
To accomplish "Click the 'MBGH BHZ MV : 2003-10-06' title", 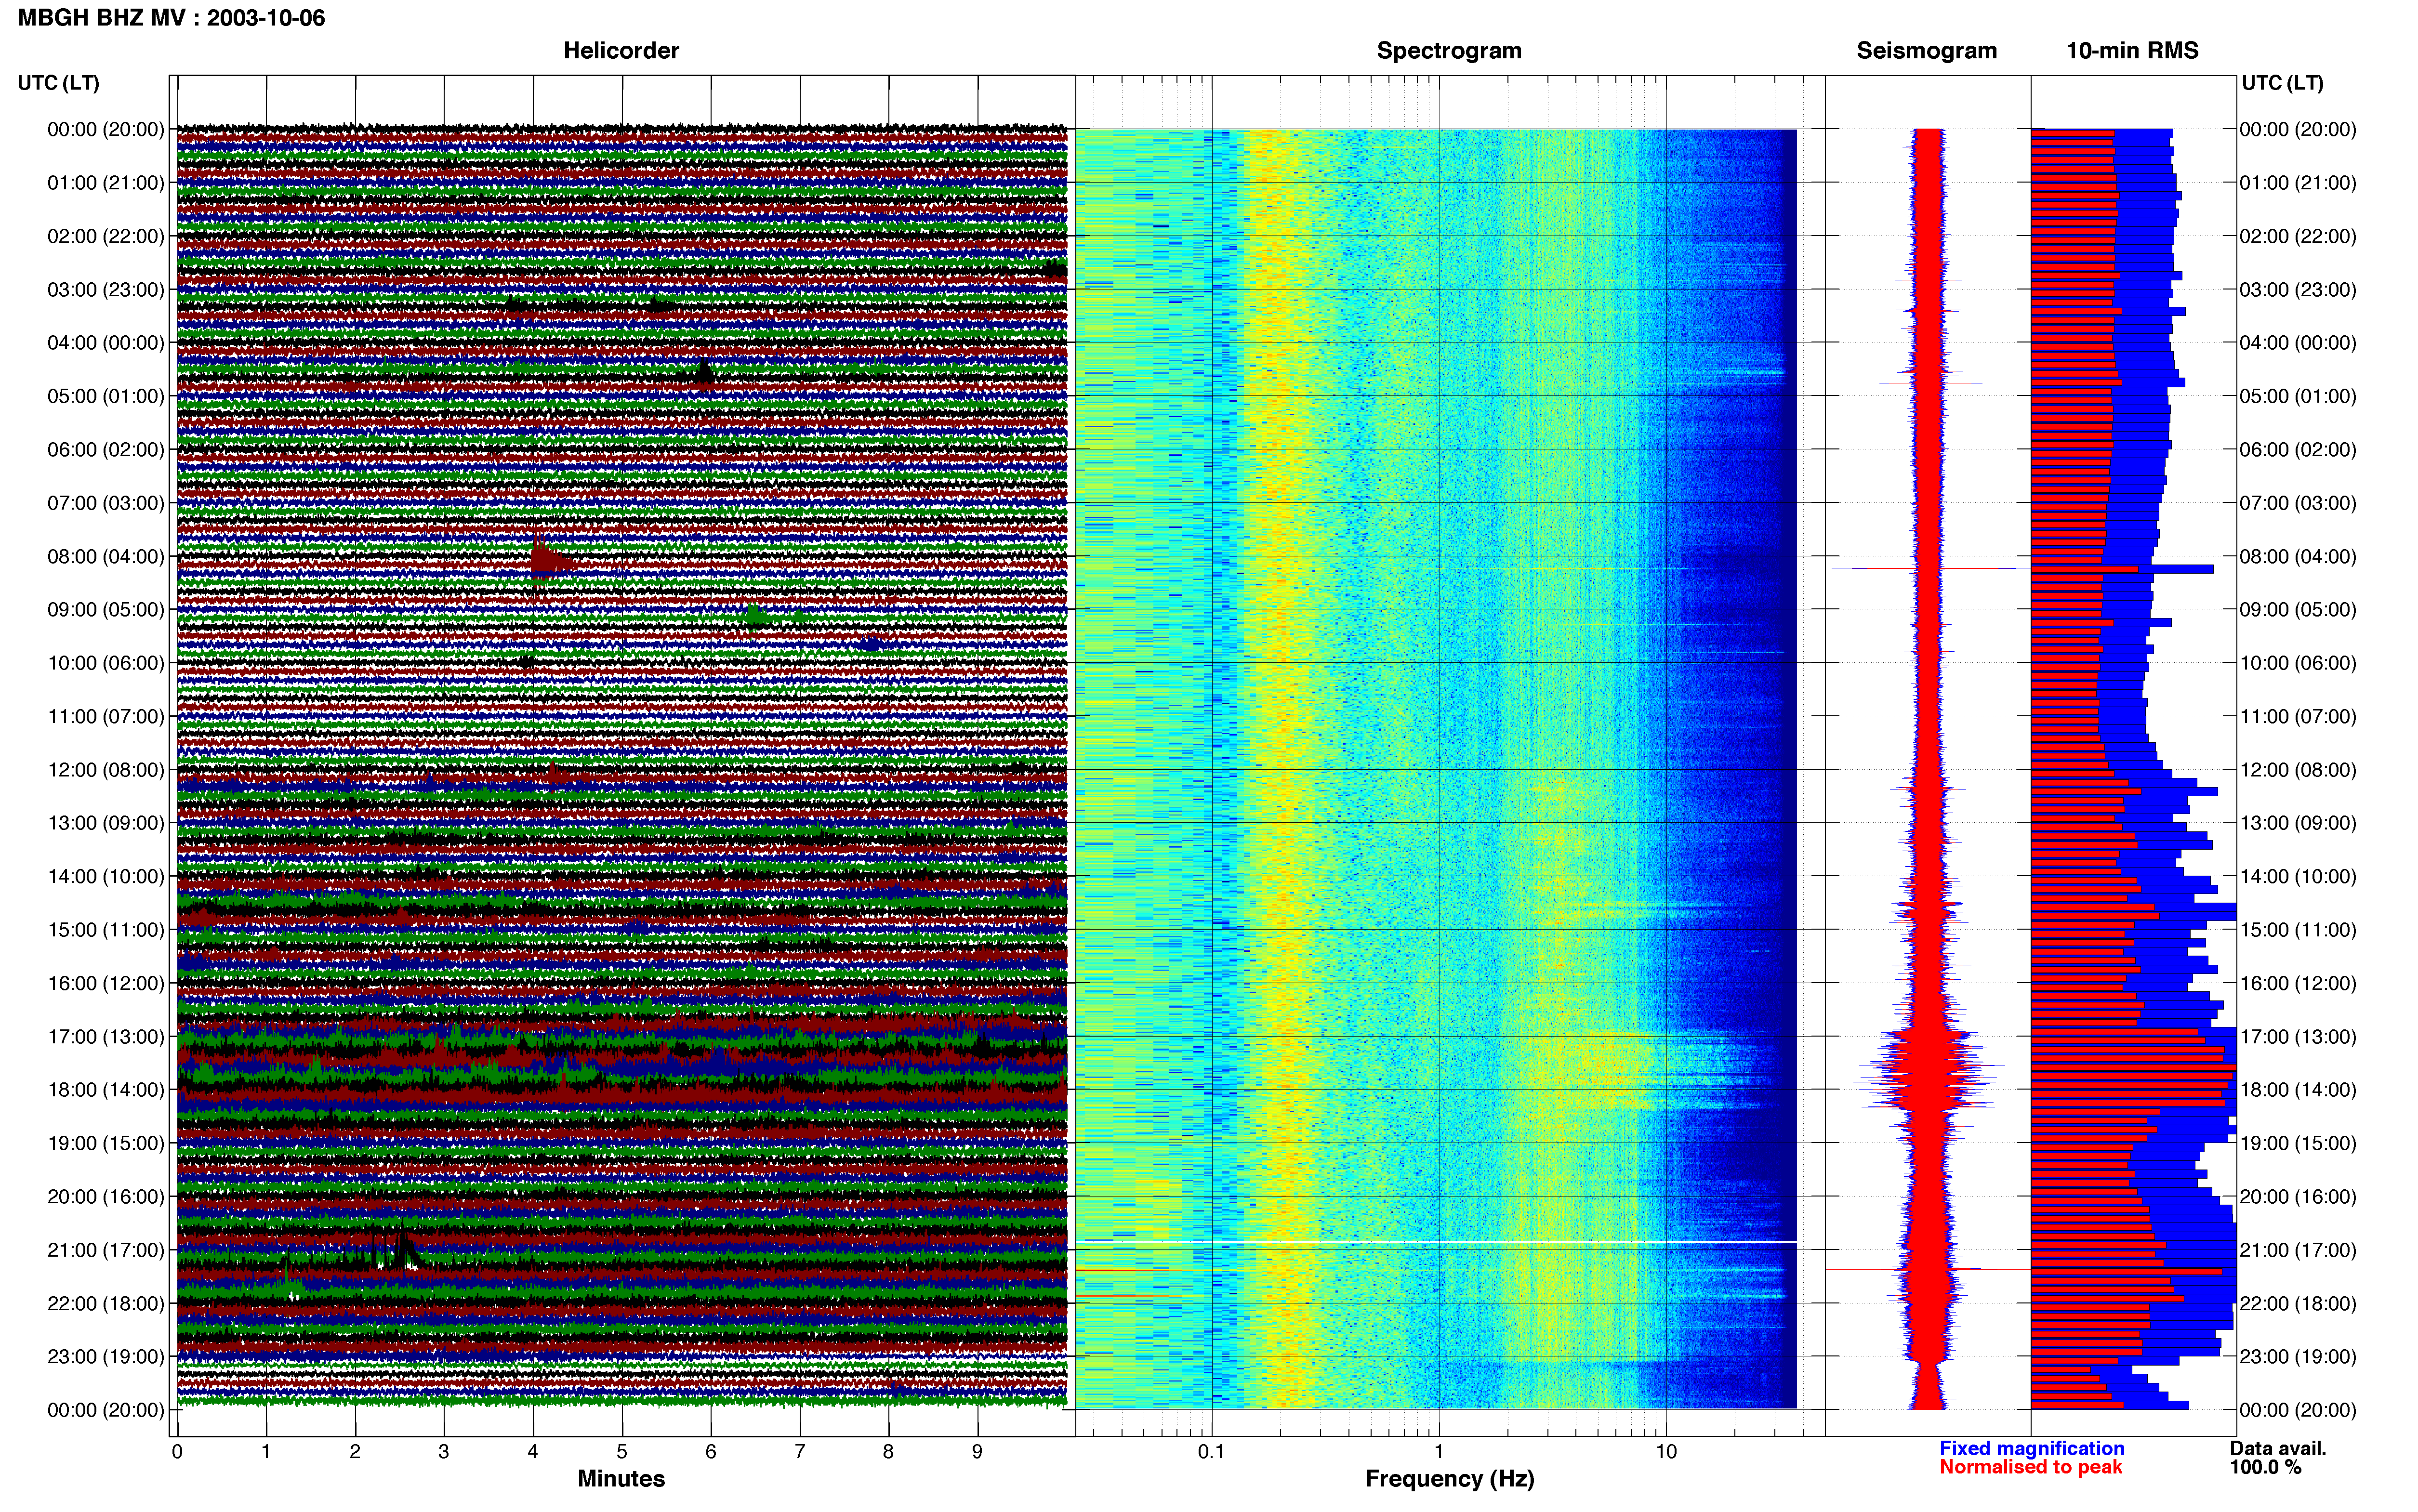I will [x=171, y=18].
